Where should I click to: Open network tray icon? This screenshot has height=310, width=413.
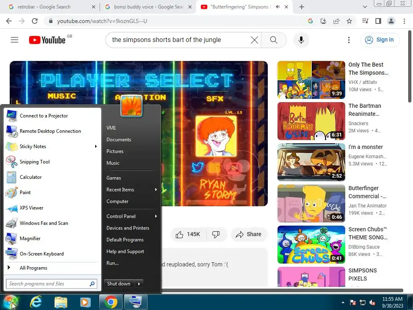coord(363,302)
